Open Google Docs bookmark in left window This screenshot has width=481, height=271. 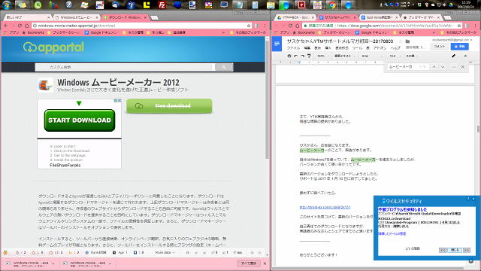coord(101,32)
